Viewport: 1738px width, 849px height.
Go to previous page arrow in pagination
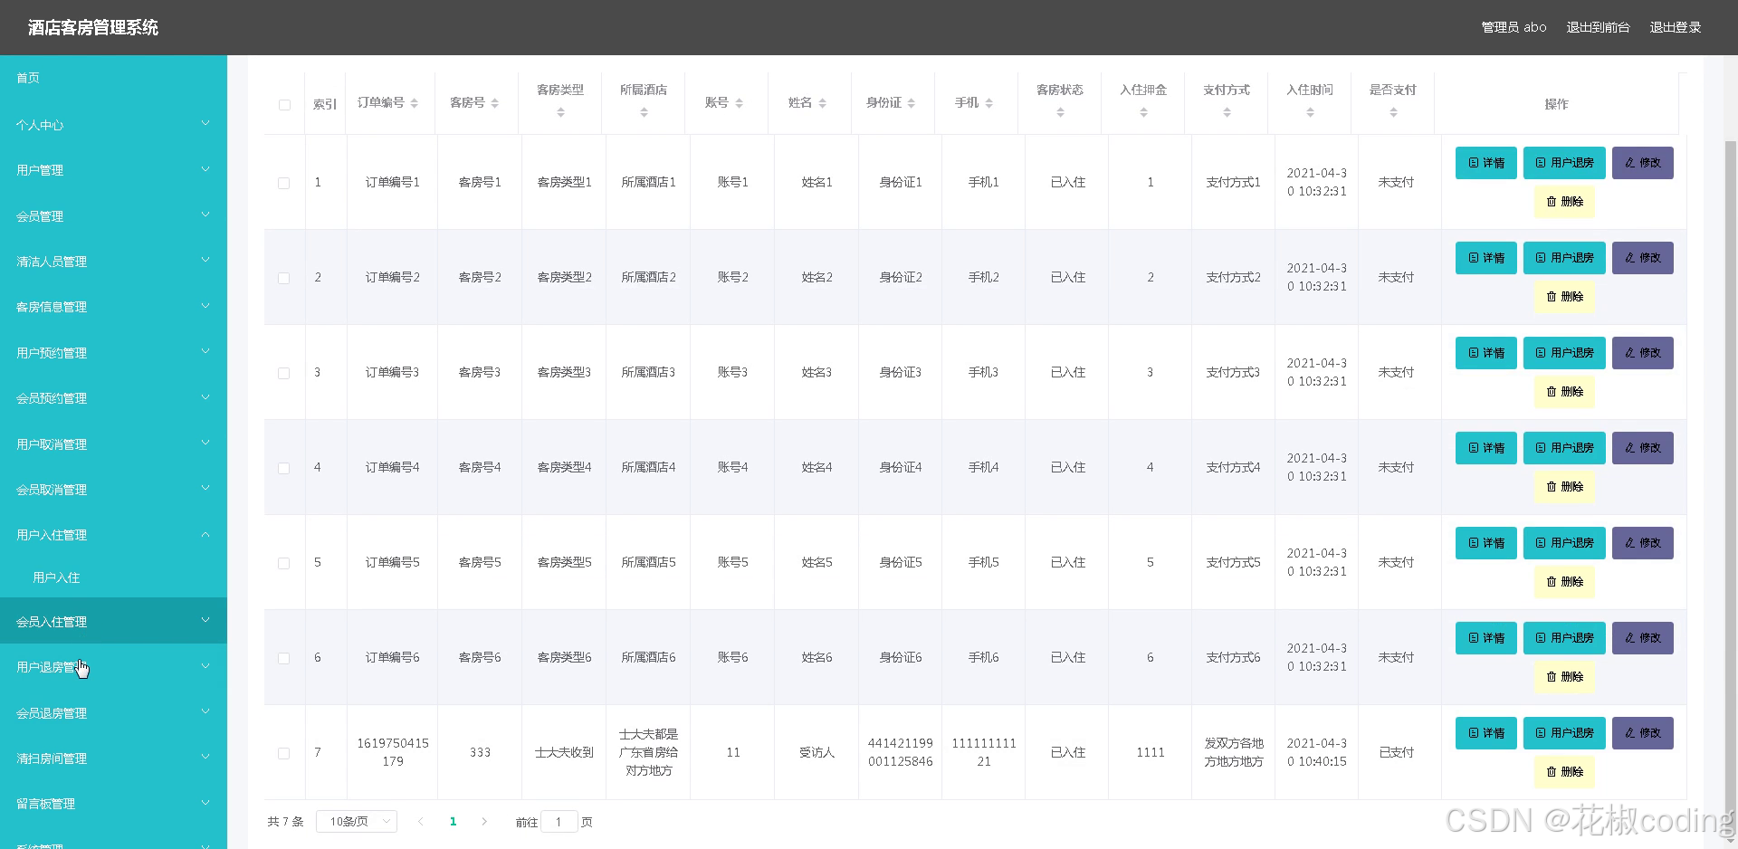point(420,822)
